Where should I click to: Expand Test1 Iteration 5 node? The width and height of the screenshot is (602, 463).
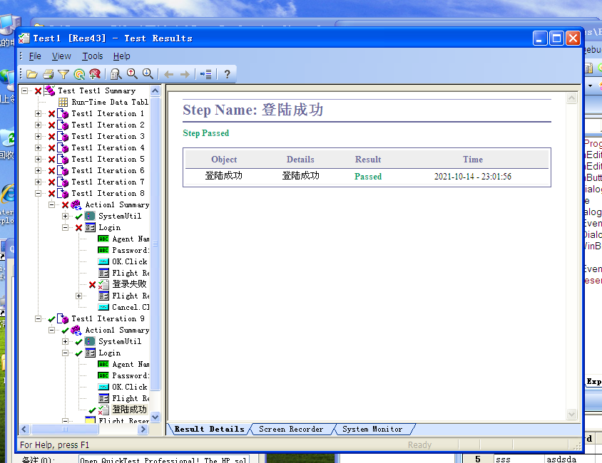pos(38,159)
